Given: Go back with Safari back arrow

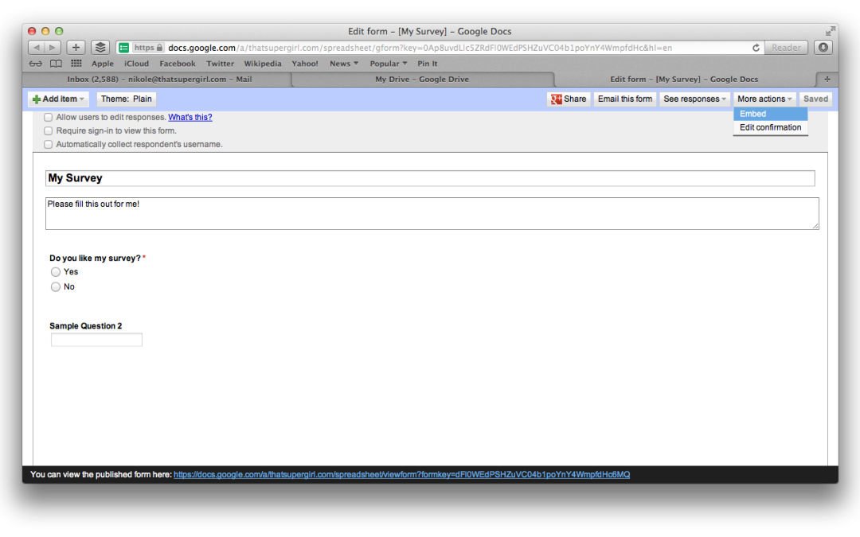Looking at the screenshot, I should pyautogui.click(x=36, y=48).
